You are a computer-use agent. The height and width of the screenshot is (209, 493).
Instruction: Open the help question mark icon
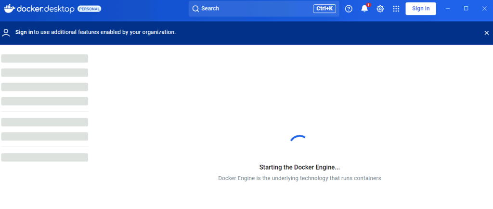[349, 9]
